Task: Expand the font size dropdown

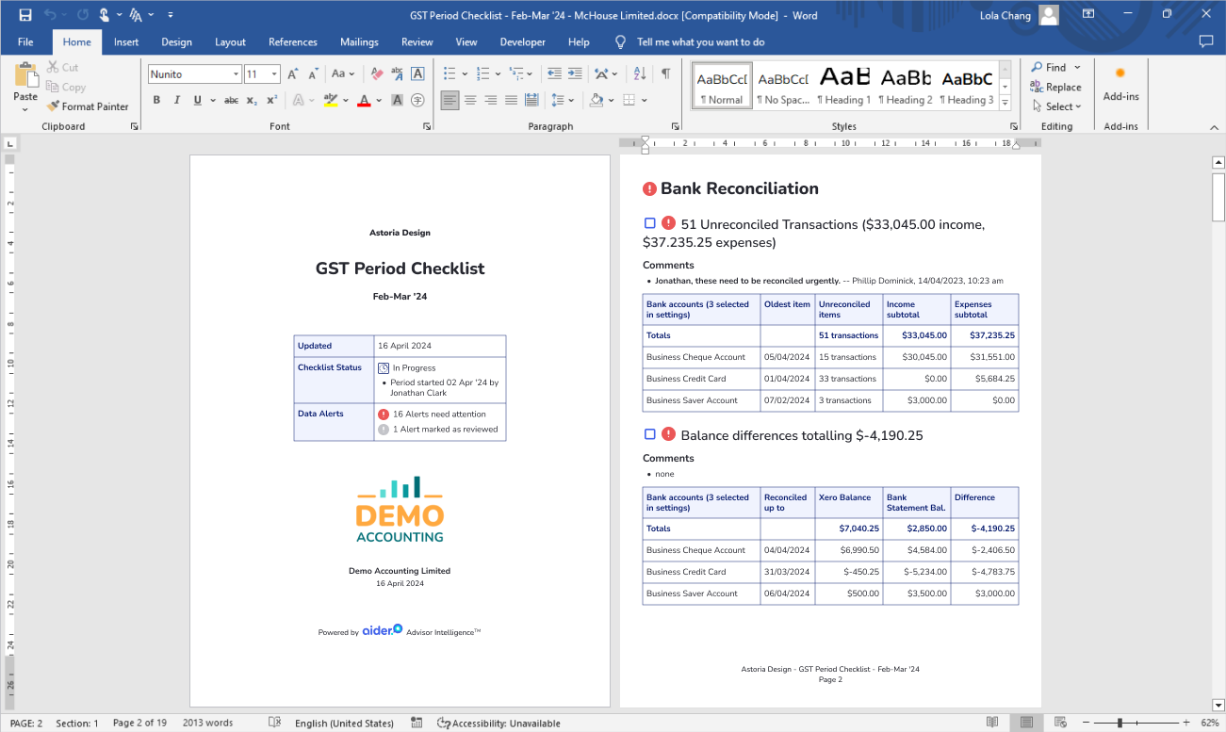Action: (x=275, y=74)
